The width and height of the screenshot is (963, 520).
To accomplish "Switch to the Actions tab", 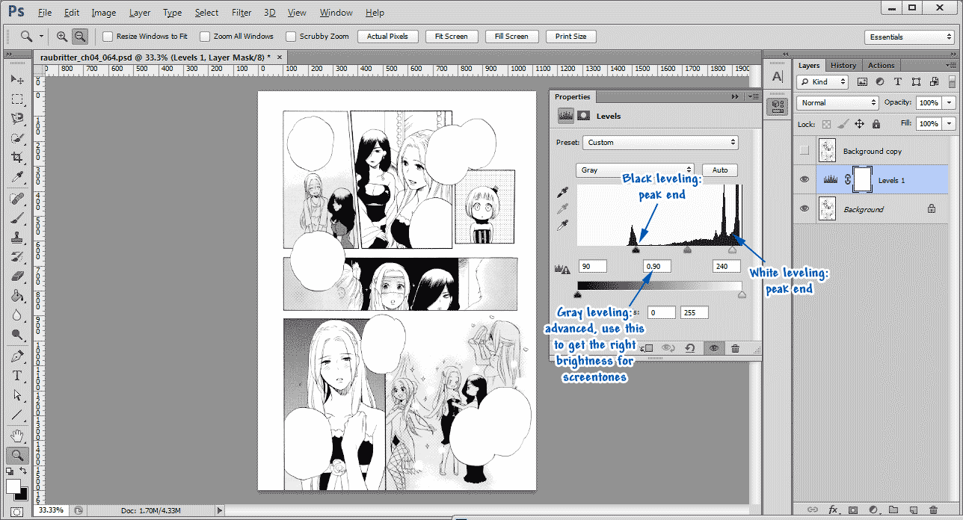I will 882,65.
